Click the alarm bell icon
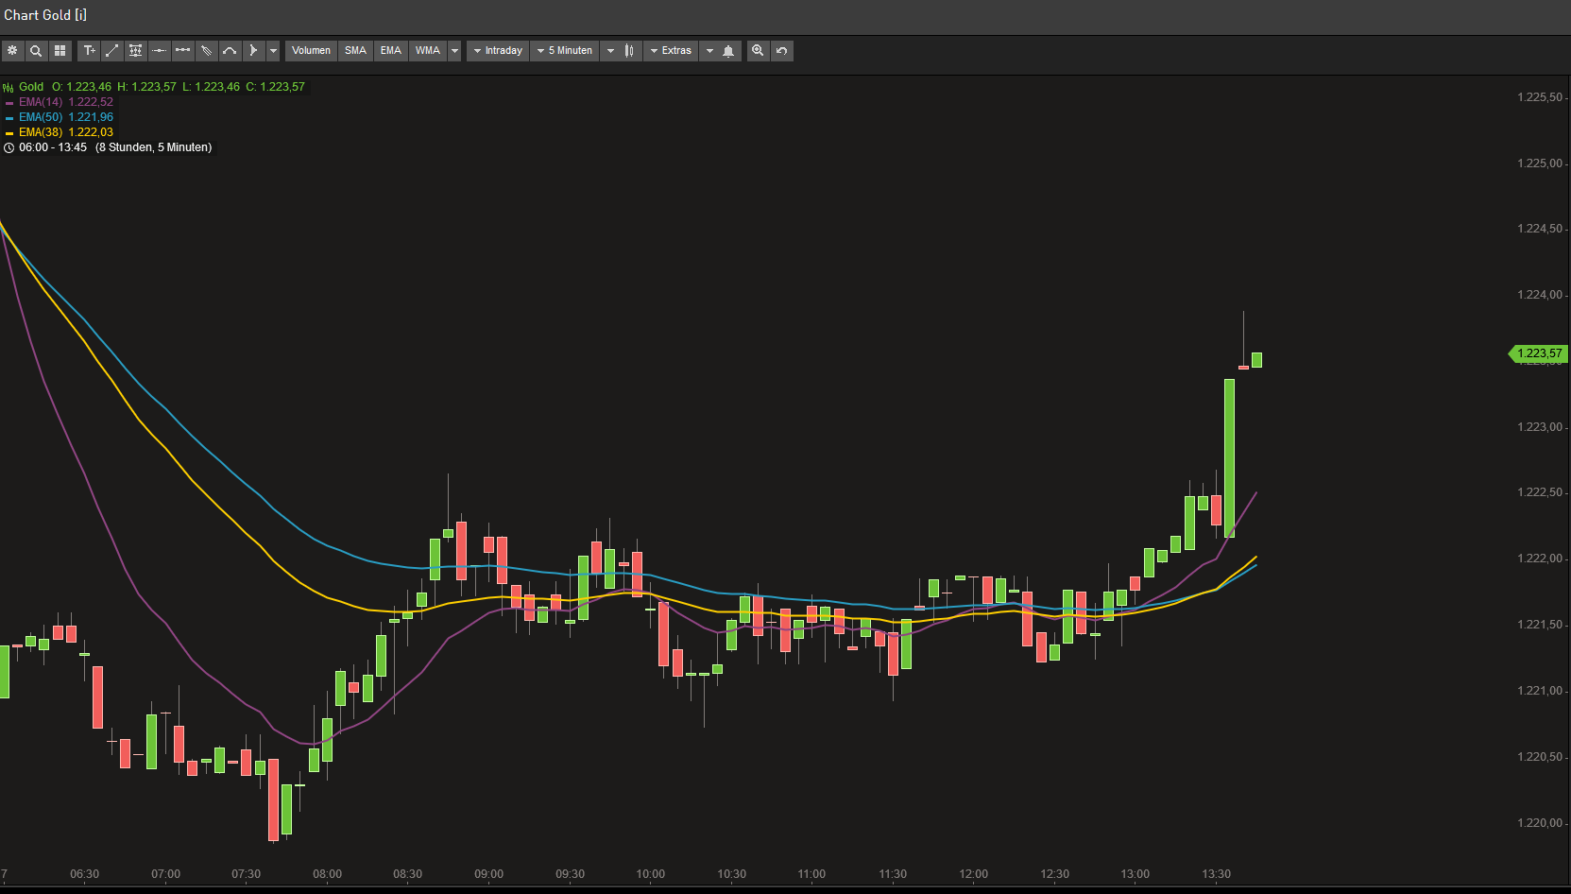1571x894 pixels. click(728, 51)
